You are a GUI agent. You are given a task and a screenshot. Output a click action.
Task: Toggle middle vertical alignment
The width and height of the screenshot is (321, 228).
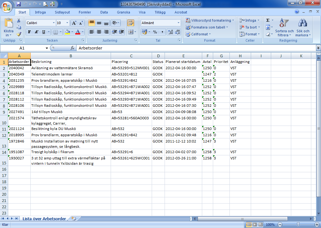click(99, 23)
